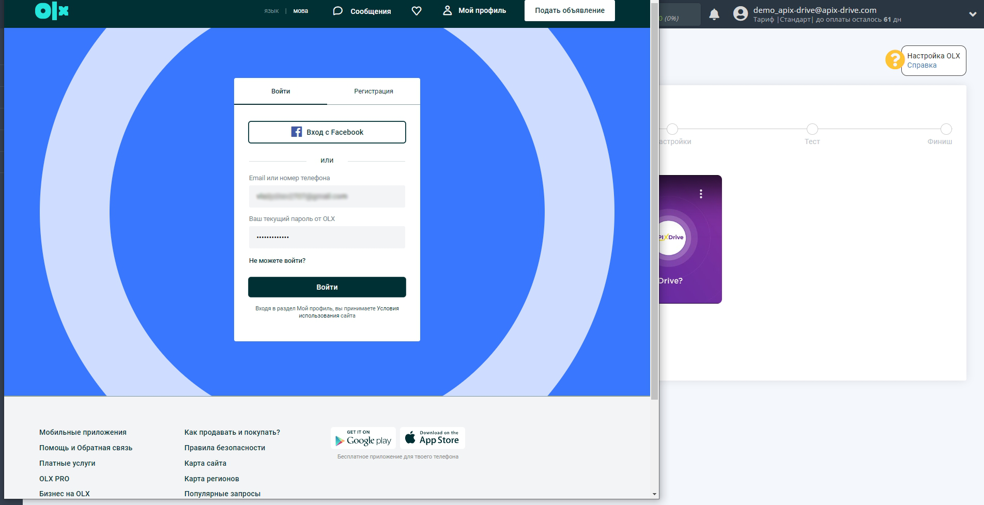This screenshot has width=984, height=505.
Task: Click the Facebook logo in login button
Action: 297,132
